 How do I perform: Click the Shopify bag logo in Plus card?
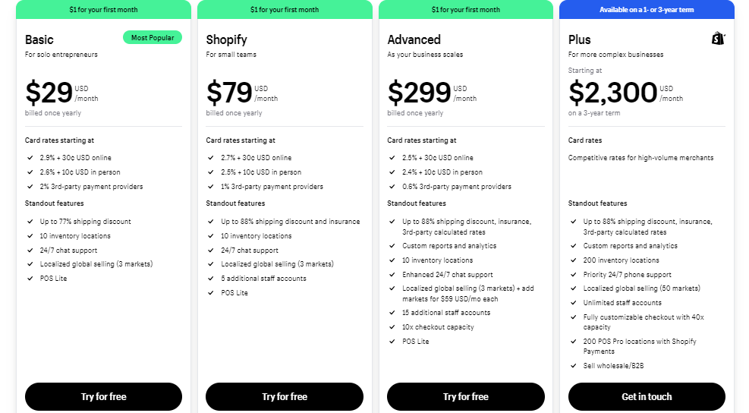(x=718, y=38)
